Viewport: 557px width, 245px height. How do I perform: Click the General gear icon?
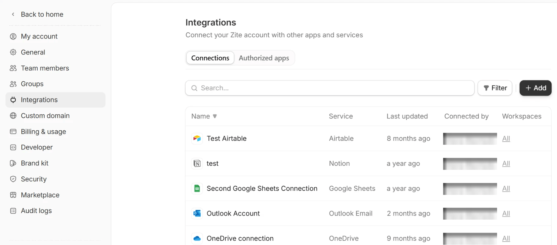13,52
